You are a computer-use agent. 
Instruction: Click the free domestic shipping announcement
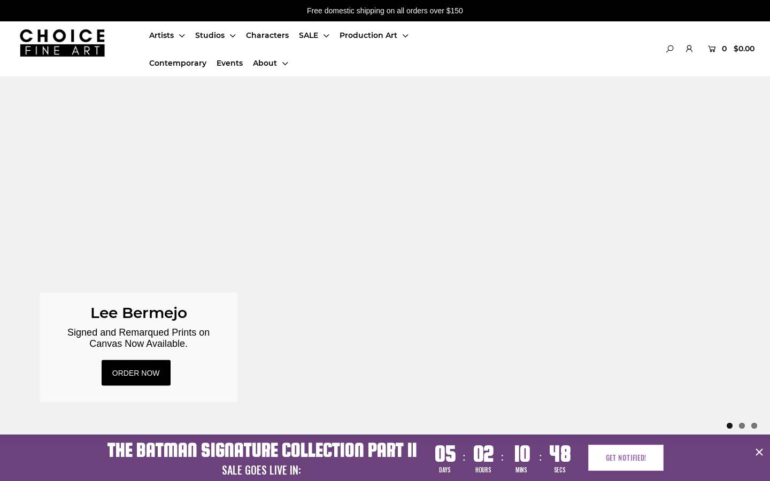point(385,11)
